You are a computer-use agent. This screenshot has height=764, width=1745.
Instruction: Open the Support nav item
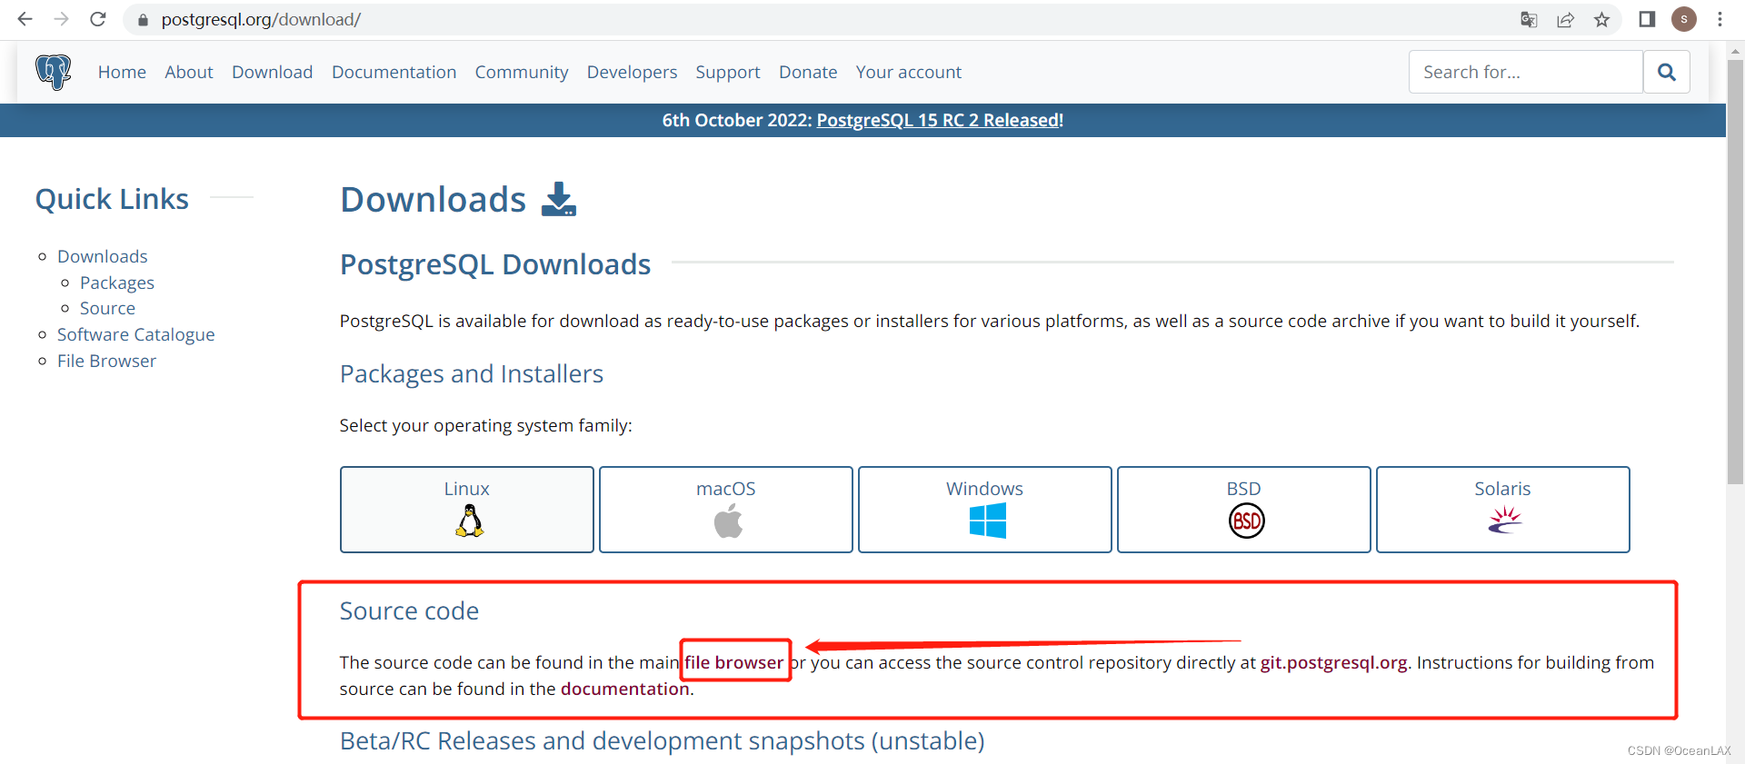click(x=728, y=72)
